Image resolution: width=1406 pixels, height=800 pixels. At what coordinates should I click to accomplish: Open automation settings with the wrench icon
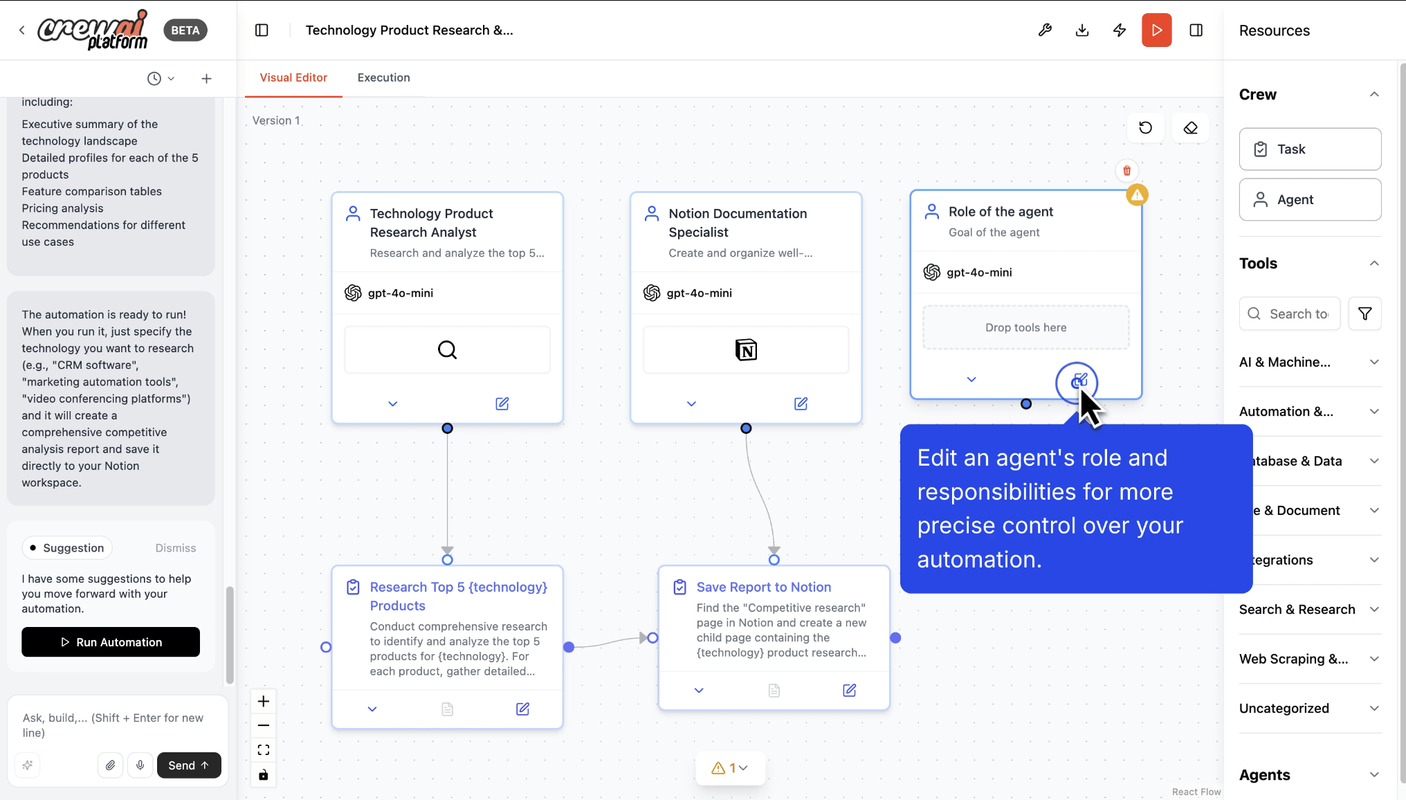point(1046,30)
